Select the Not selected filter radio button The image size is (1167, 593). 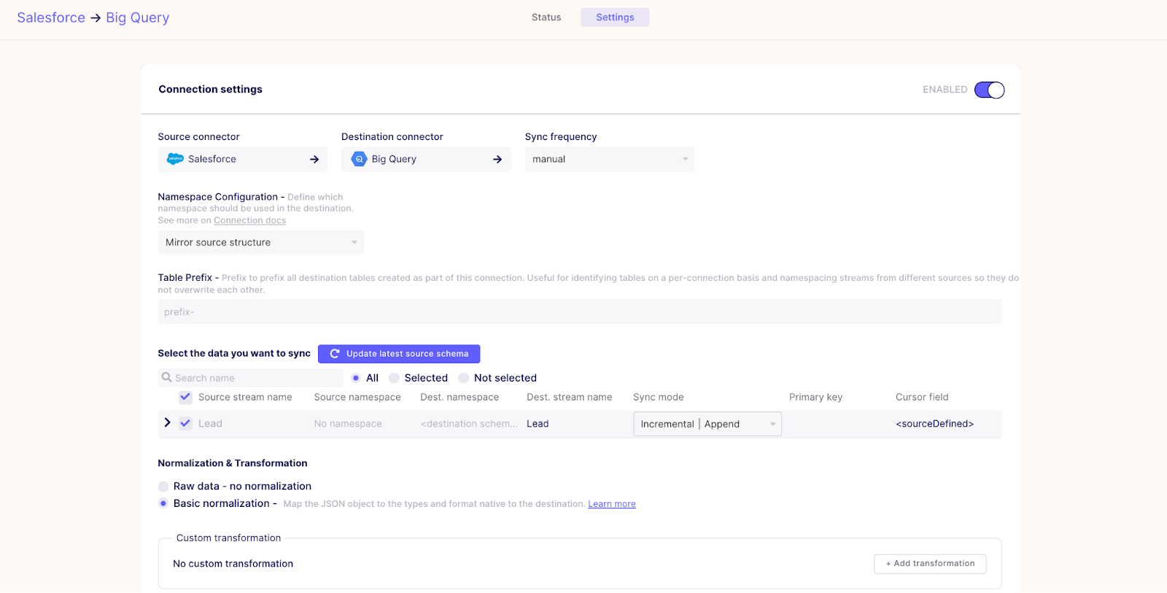[x=463, y=378]
